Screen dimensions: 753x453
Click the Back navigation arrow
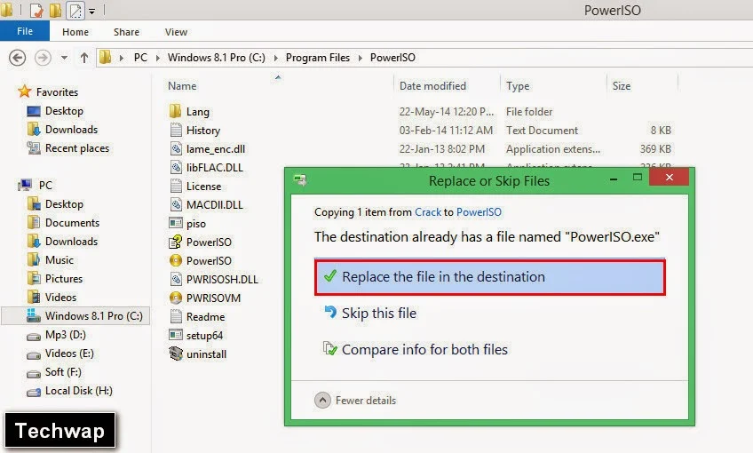click(17, 58)
